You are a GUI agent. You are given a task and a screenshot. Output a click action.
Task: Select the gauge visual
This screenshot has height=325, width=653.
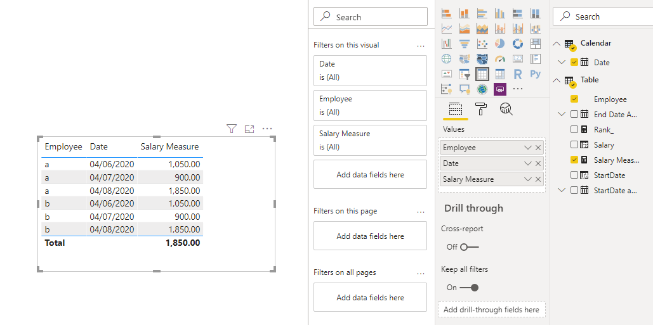coord(500,58)
